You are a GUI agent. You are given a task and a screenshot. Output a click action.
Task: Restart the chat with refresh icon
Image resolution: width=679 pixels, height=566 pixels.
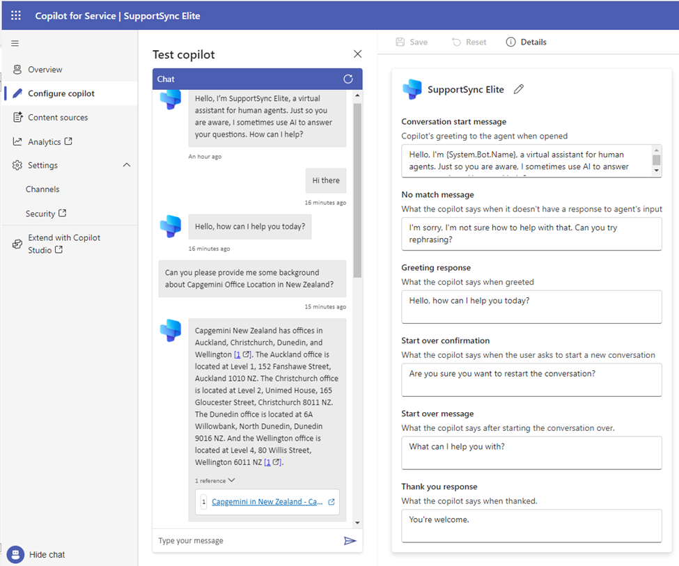pos(348,79)
